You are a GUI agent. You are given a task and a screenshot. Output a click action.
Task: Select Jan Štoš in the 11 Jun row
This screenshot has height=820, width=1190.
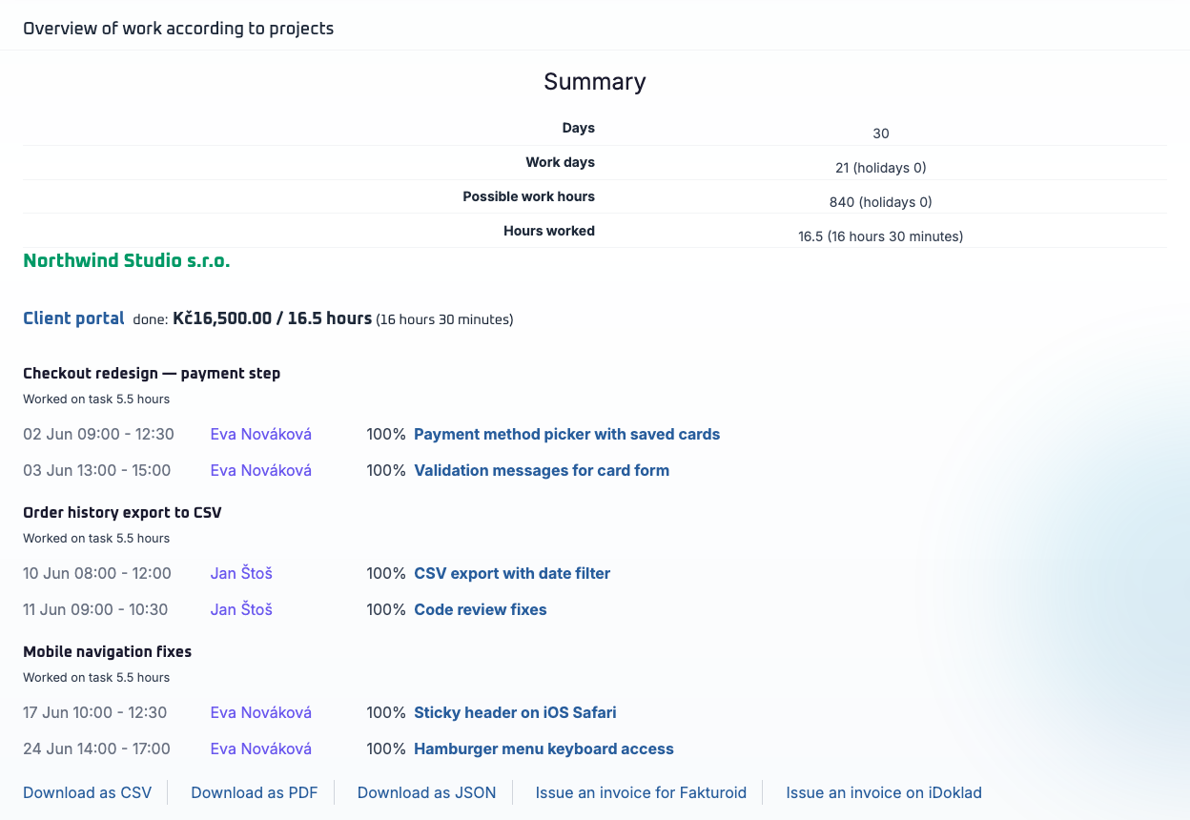click(241, 609)
